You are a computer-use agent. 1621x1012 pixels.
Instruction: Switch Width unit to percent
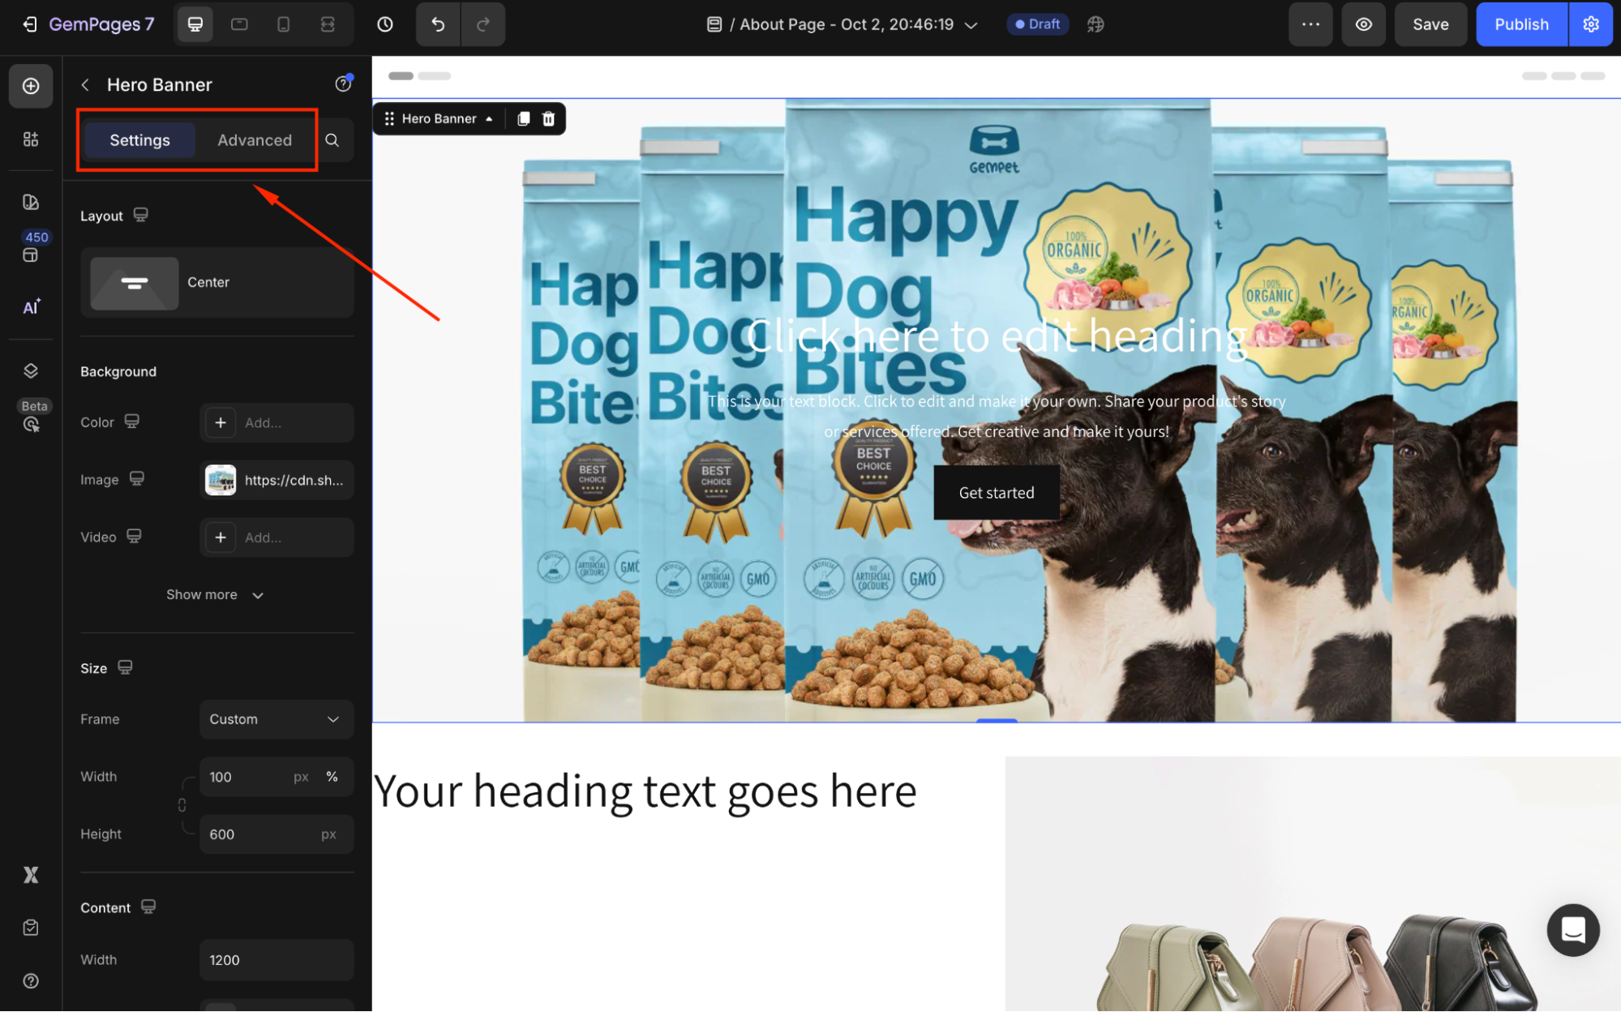[x=332, y=777]
